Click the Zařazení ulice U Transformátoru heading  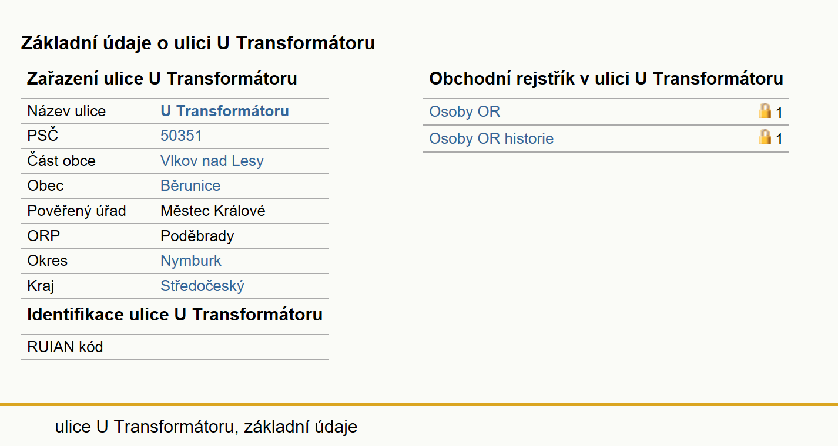point(162,79)
